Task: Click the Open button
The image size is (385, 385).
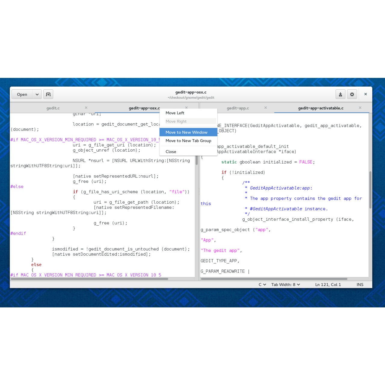Action: tap(22, 94)
